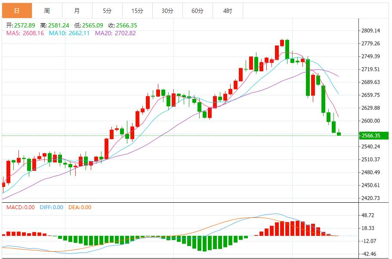Click the 2600.00 price axis label
The height and width of the screenshot is (259, 392).
click(371, 121)
